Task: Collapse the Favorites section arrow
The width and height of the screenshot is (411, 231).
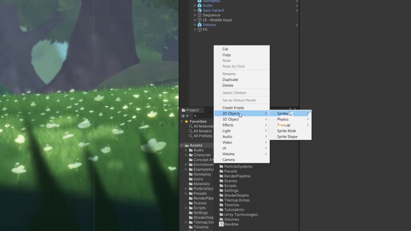Action: 182,122
